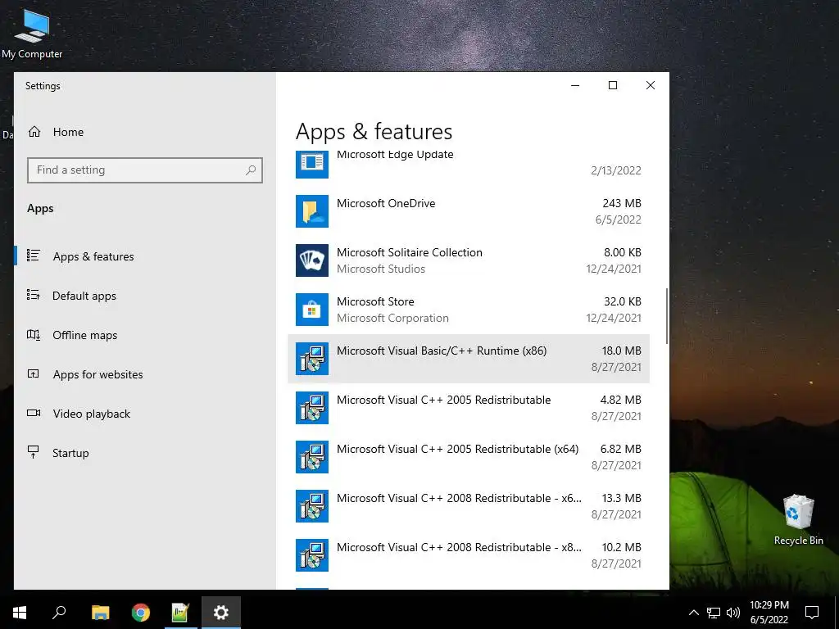Minimize the Settings window
The width and height of the screenshot is (839, 629).
575,85
